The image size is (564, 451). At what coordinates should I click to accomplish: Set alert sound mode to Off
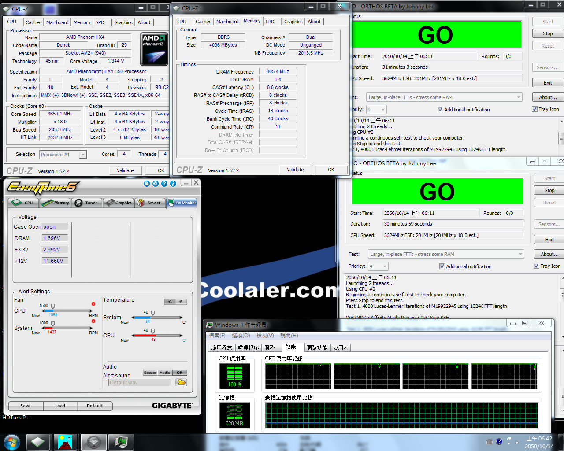pos(180,373)
